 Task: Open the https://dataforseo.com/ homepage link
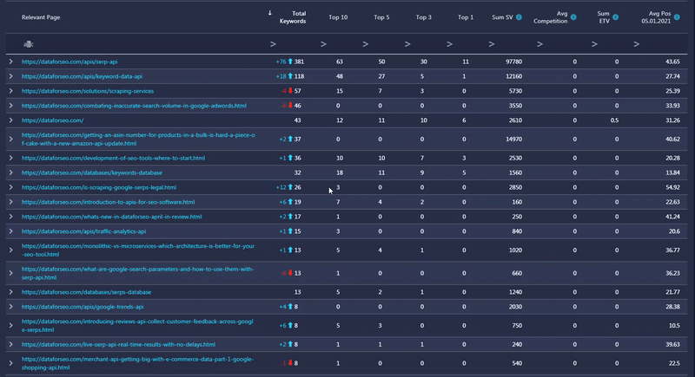[52, 120]
